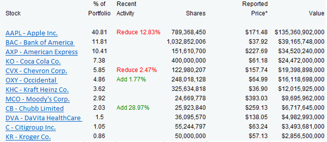Open the CVX - Chevron Corp. link
The width and height of the screenshot is (327, 142).
click(36, 71)
